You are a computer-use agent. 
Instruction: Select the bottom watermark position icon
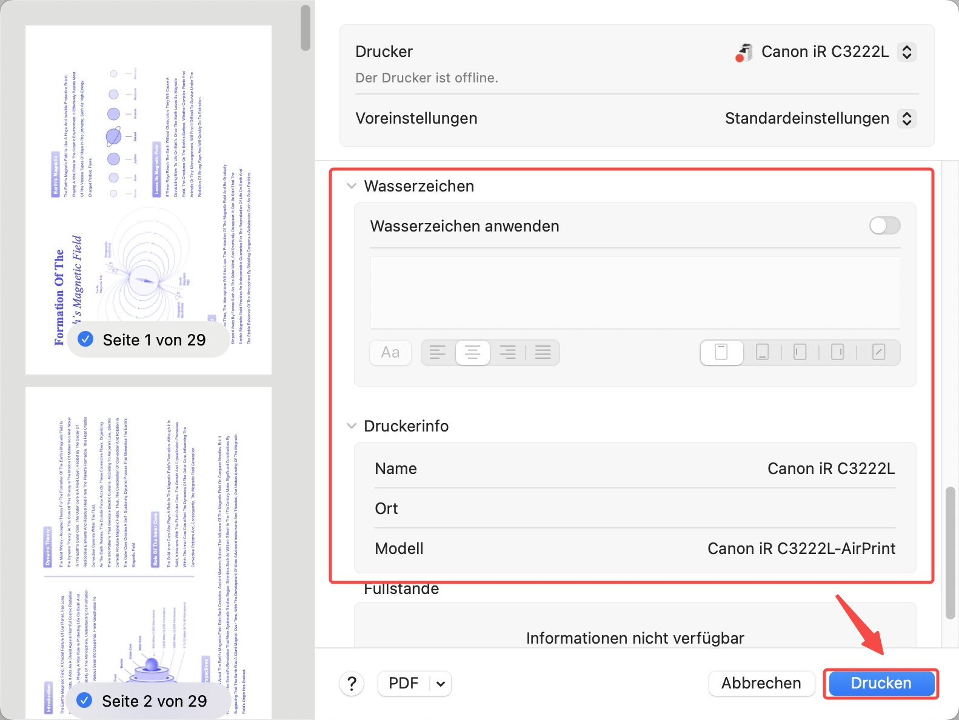click(763, 352)
